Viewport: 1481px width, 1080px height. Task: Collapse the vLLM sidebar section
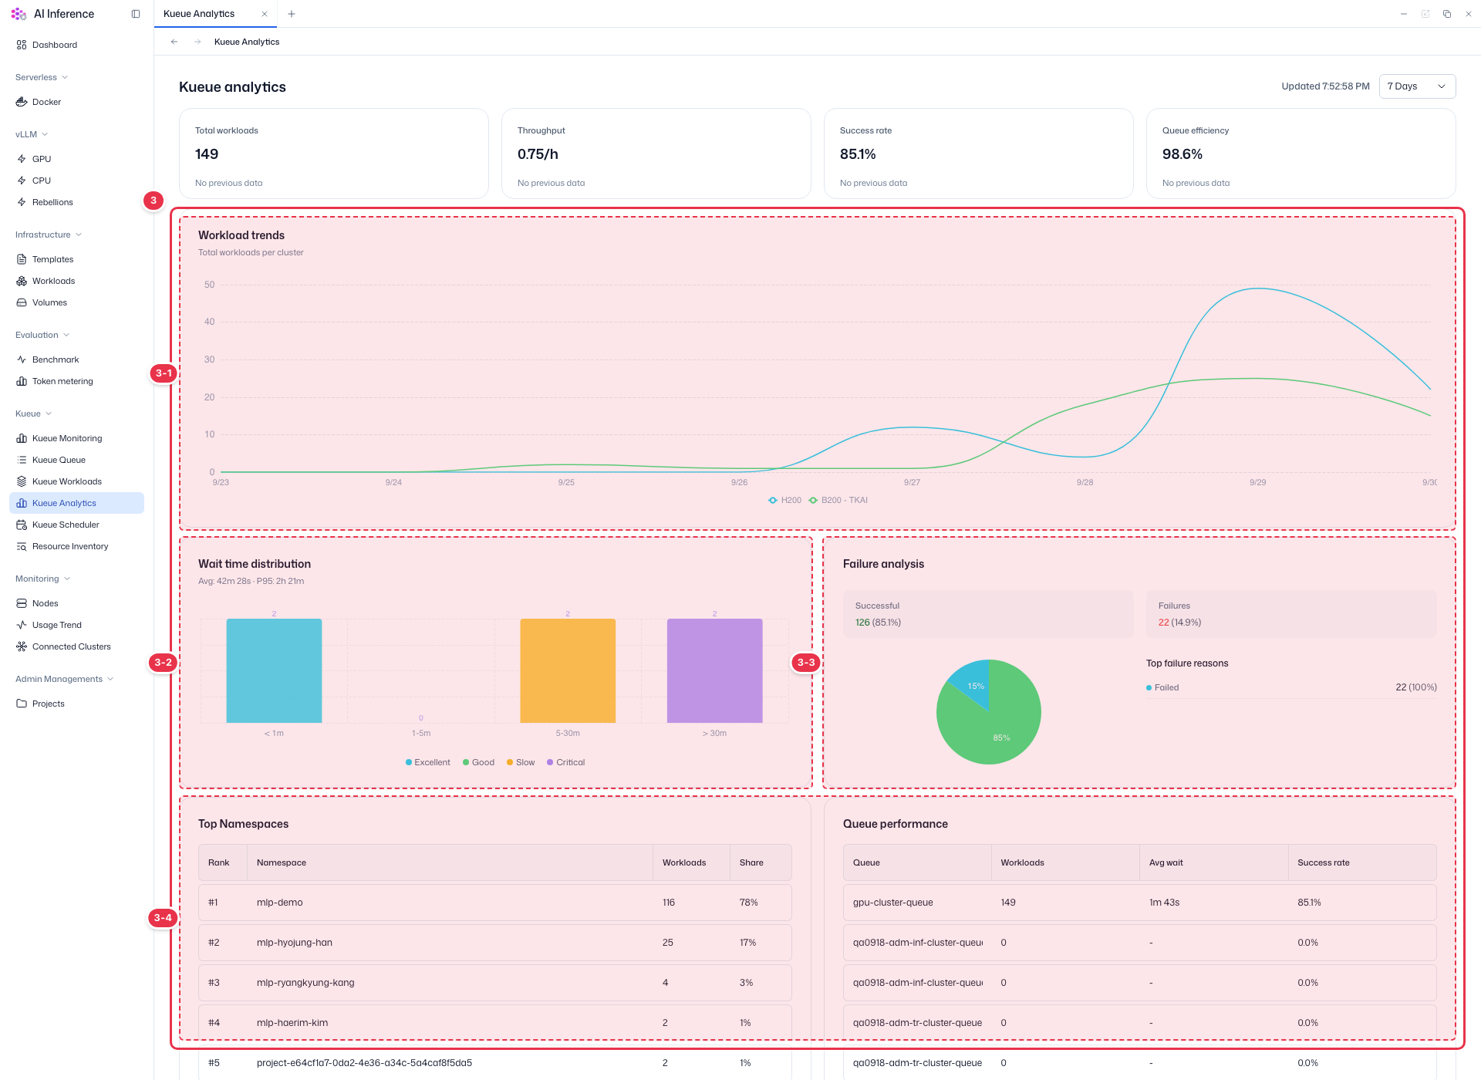pos(32,134)
